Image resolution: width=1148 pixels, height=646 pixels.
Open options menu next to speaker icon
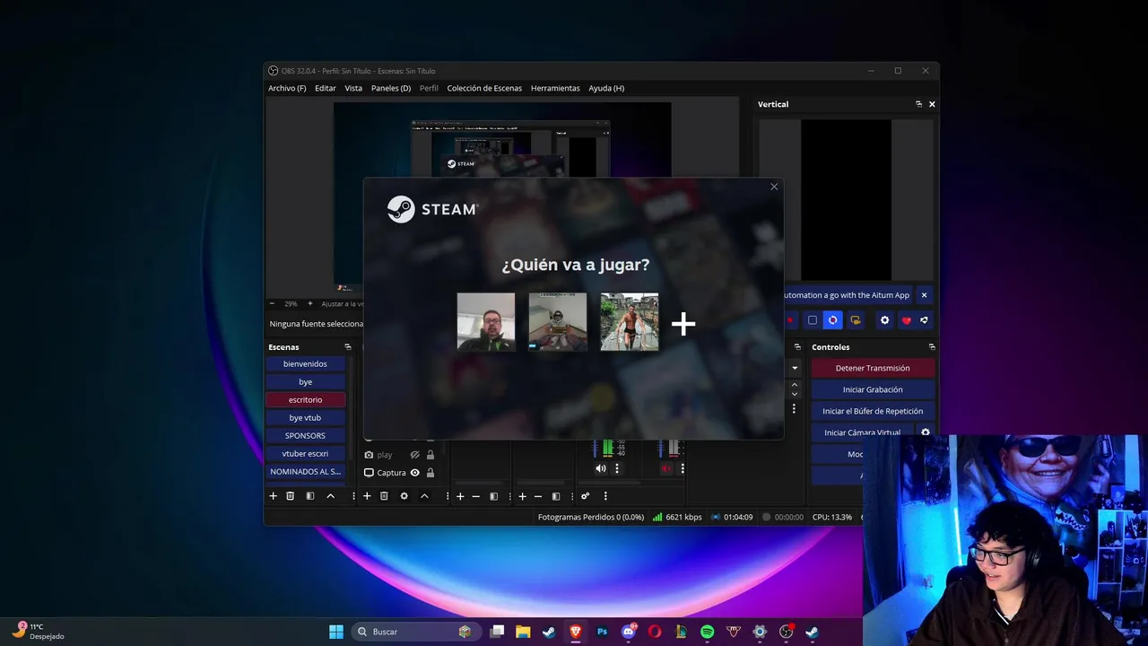617,468
